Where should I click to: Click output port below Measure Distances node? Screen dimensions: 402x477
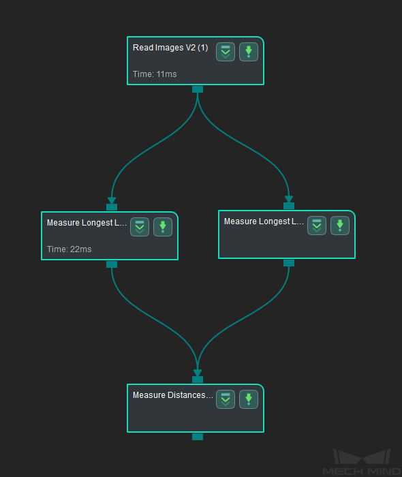click(198, 437)
